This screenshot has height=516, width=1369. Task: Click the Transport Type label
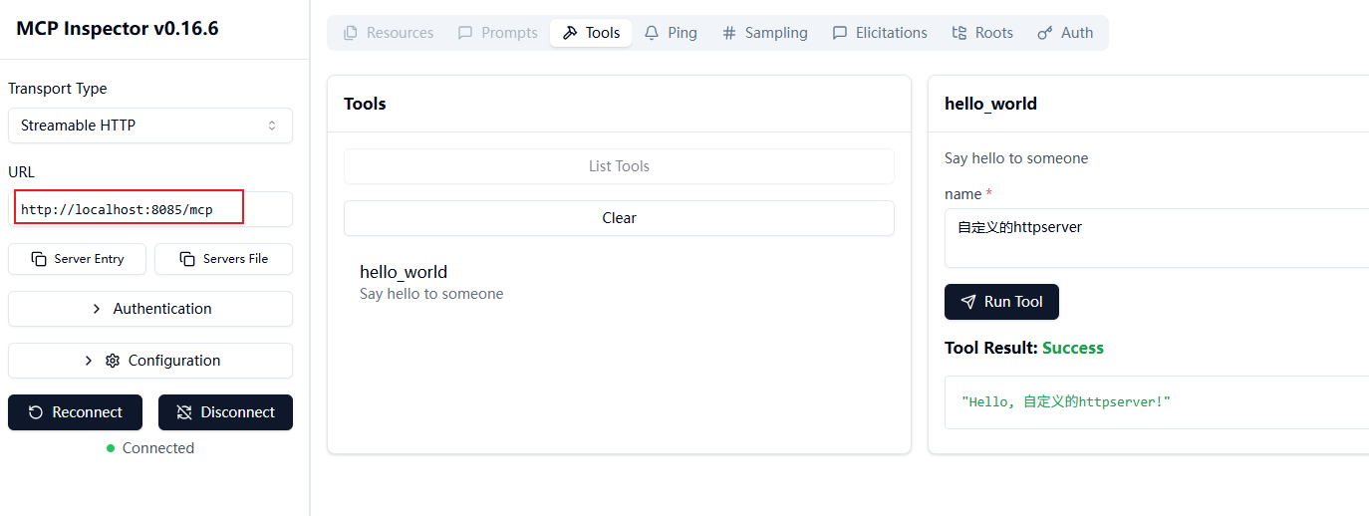(58, 89)
